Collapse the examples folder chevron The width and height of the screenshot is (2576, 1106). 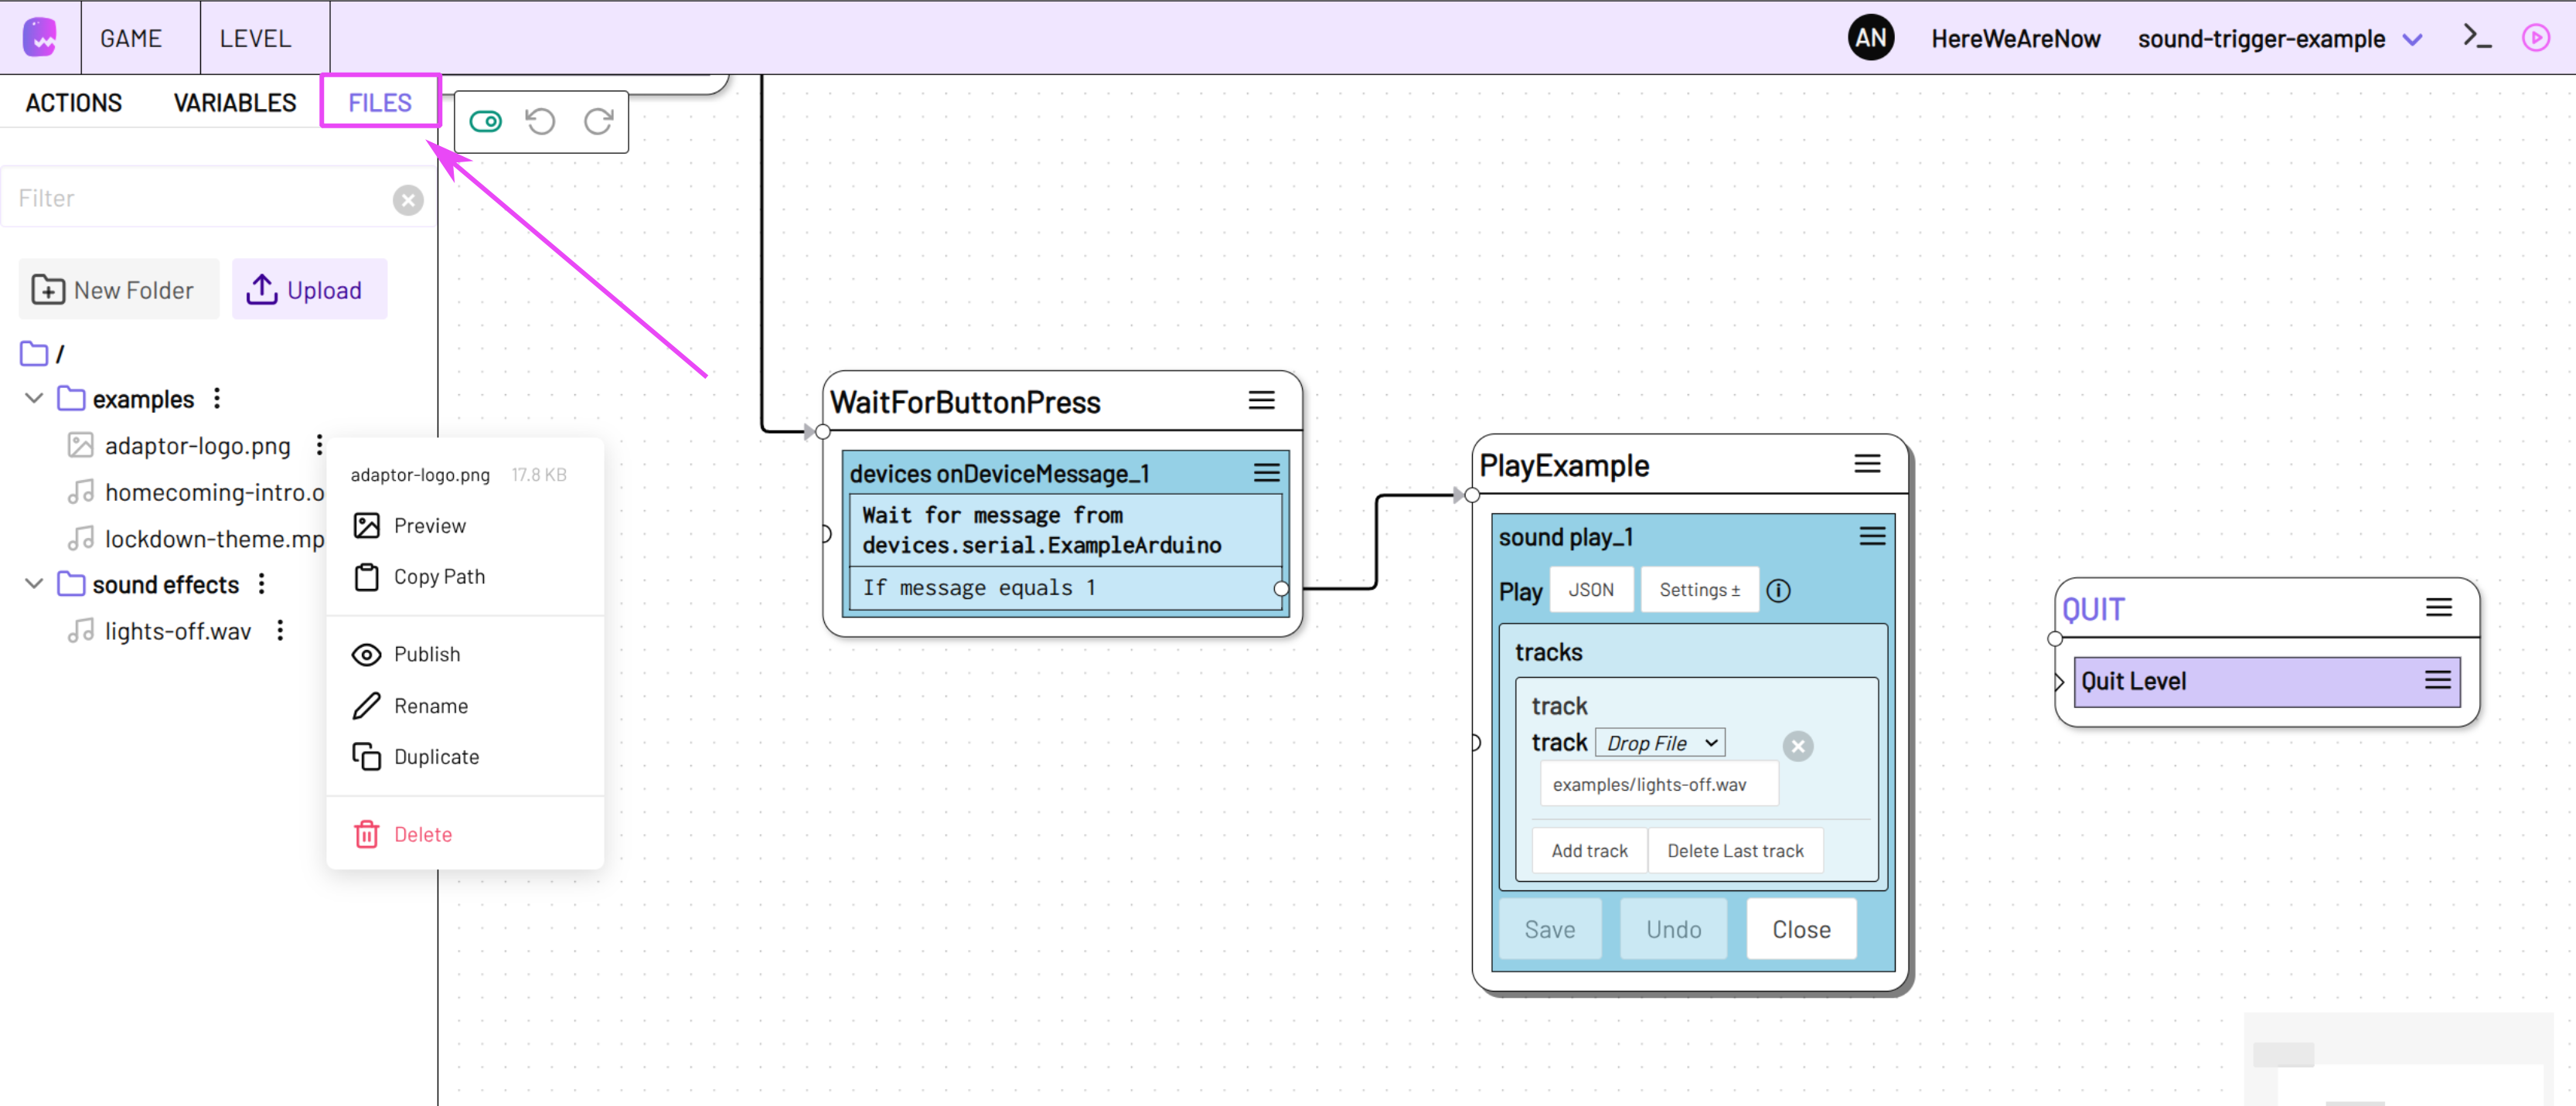coord(34,398)
